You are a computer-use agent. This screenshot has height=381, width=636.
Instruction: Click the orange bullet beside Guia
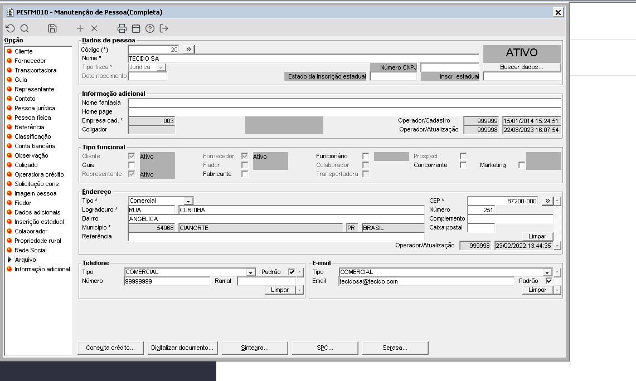point(9,80)
